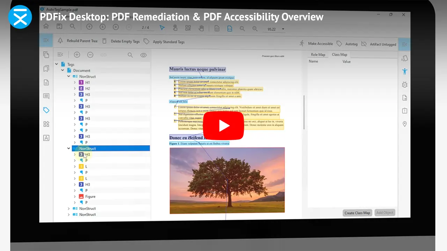The height and width of the screenshot is (251, 447).
Task: Click the fit width icon
Action: [x=230, y=29]
